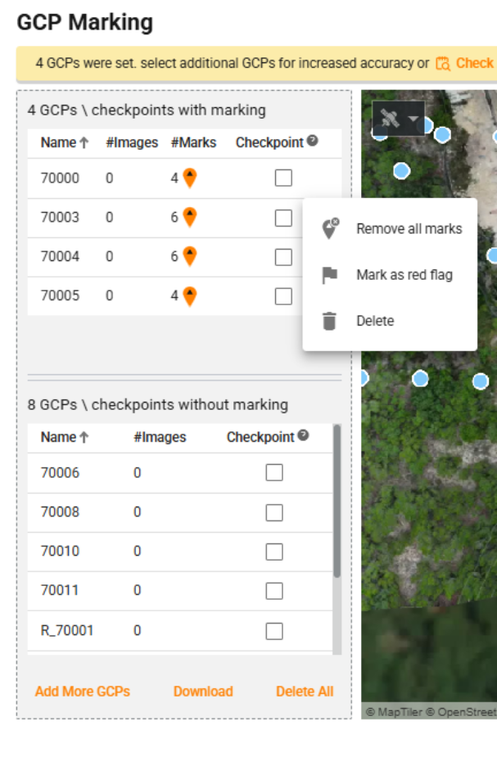Click Add More GCPs link
This screenshot has width=497, height=766.
coord(82,692)
